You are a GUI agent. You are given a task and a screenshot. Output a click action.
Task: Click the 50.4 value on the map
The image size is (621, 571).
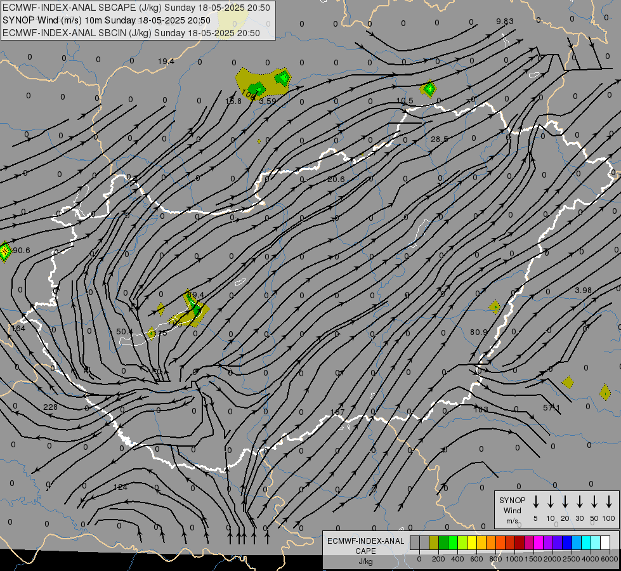coord(124,331)
